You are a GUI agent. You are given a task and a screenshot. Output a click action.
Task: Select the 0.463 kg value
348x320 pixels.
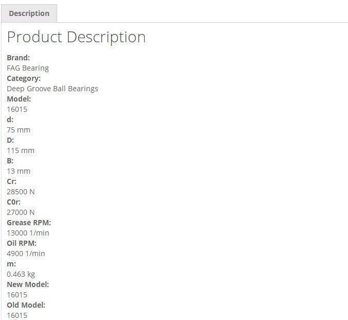coord(21,275)
